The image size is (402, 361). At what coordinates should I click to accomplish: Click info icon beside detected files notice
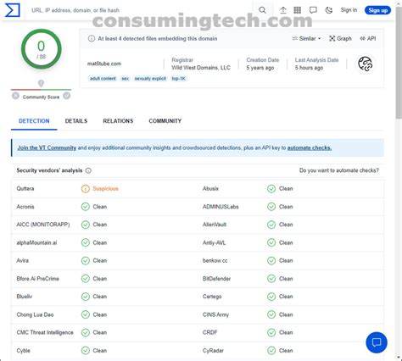click(92, 38)
